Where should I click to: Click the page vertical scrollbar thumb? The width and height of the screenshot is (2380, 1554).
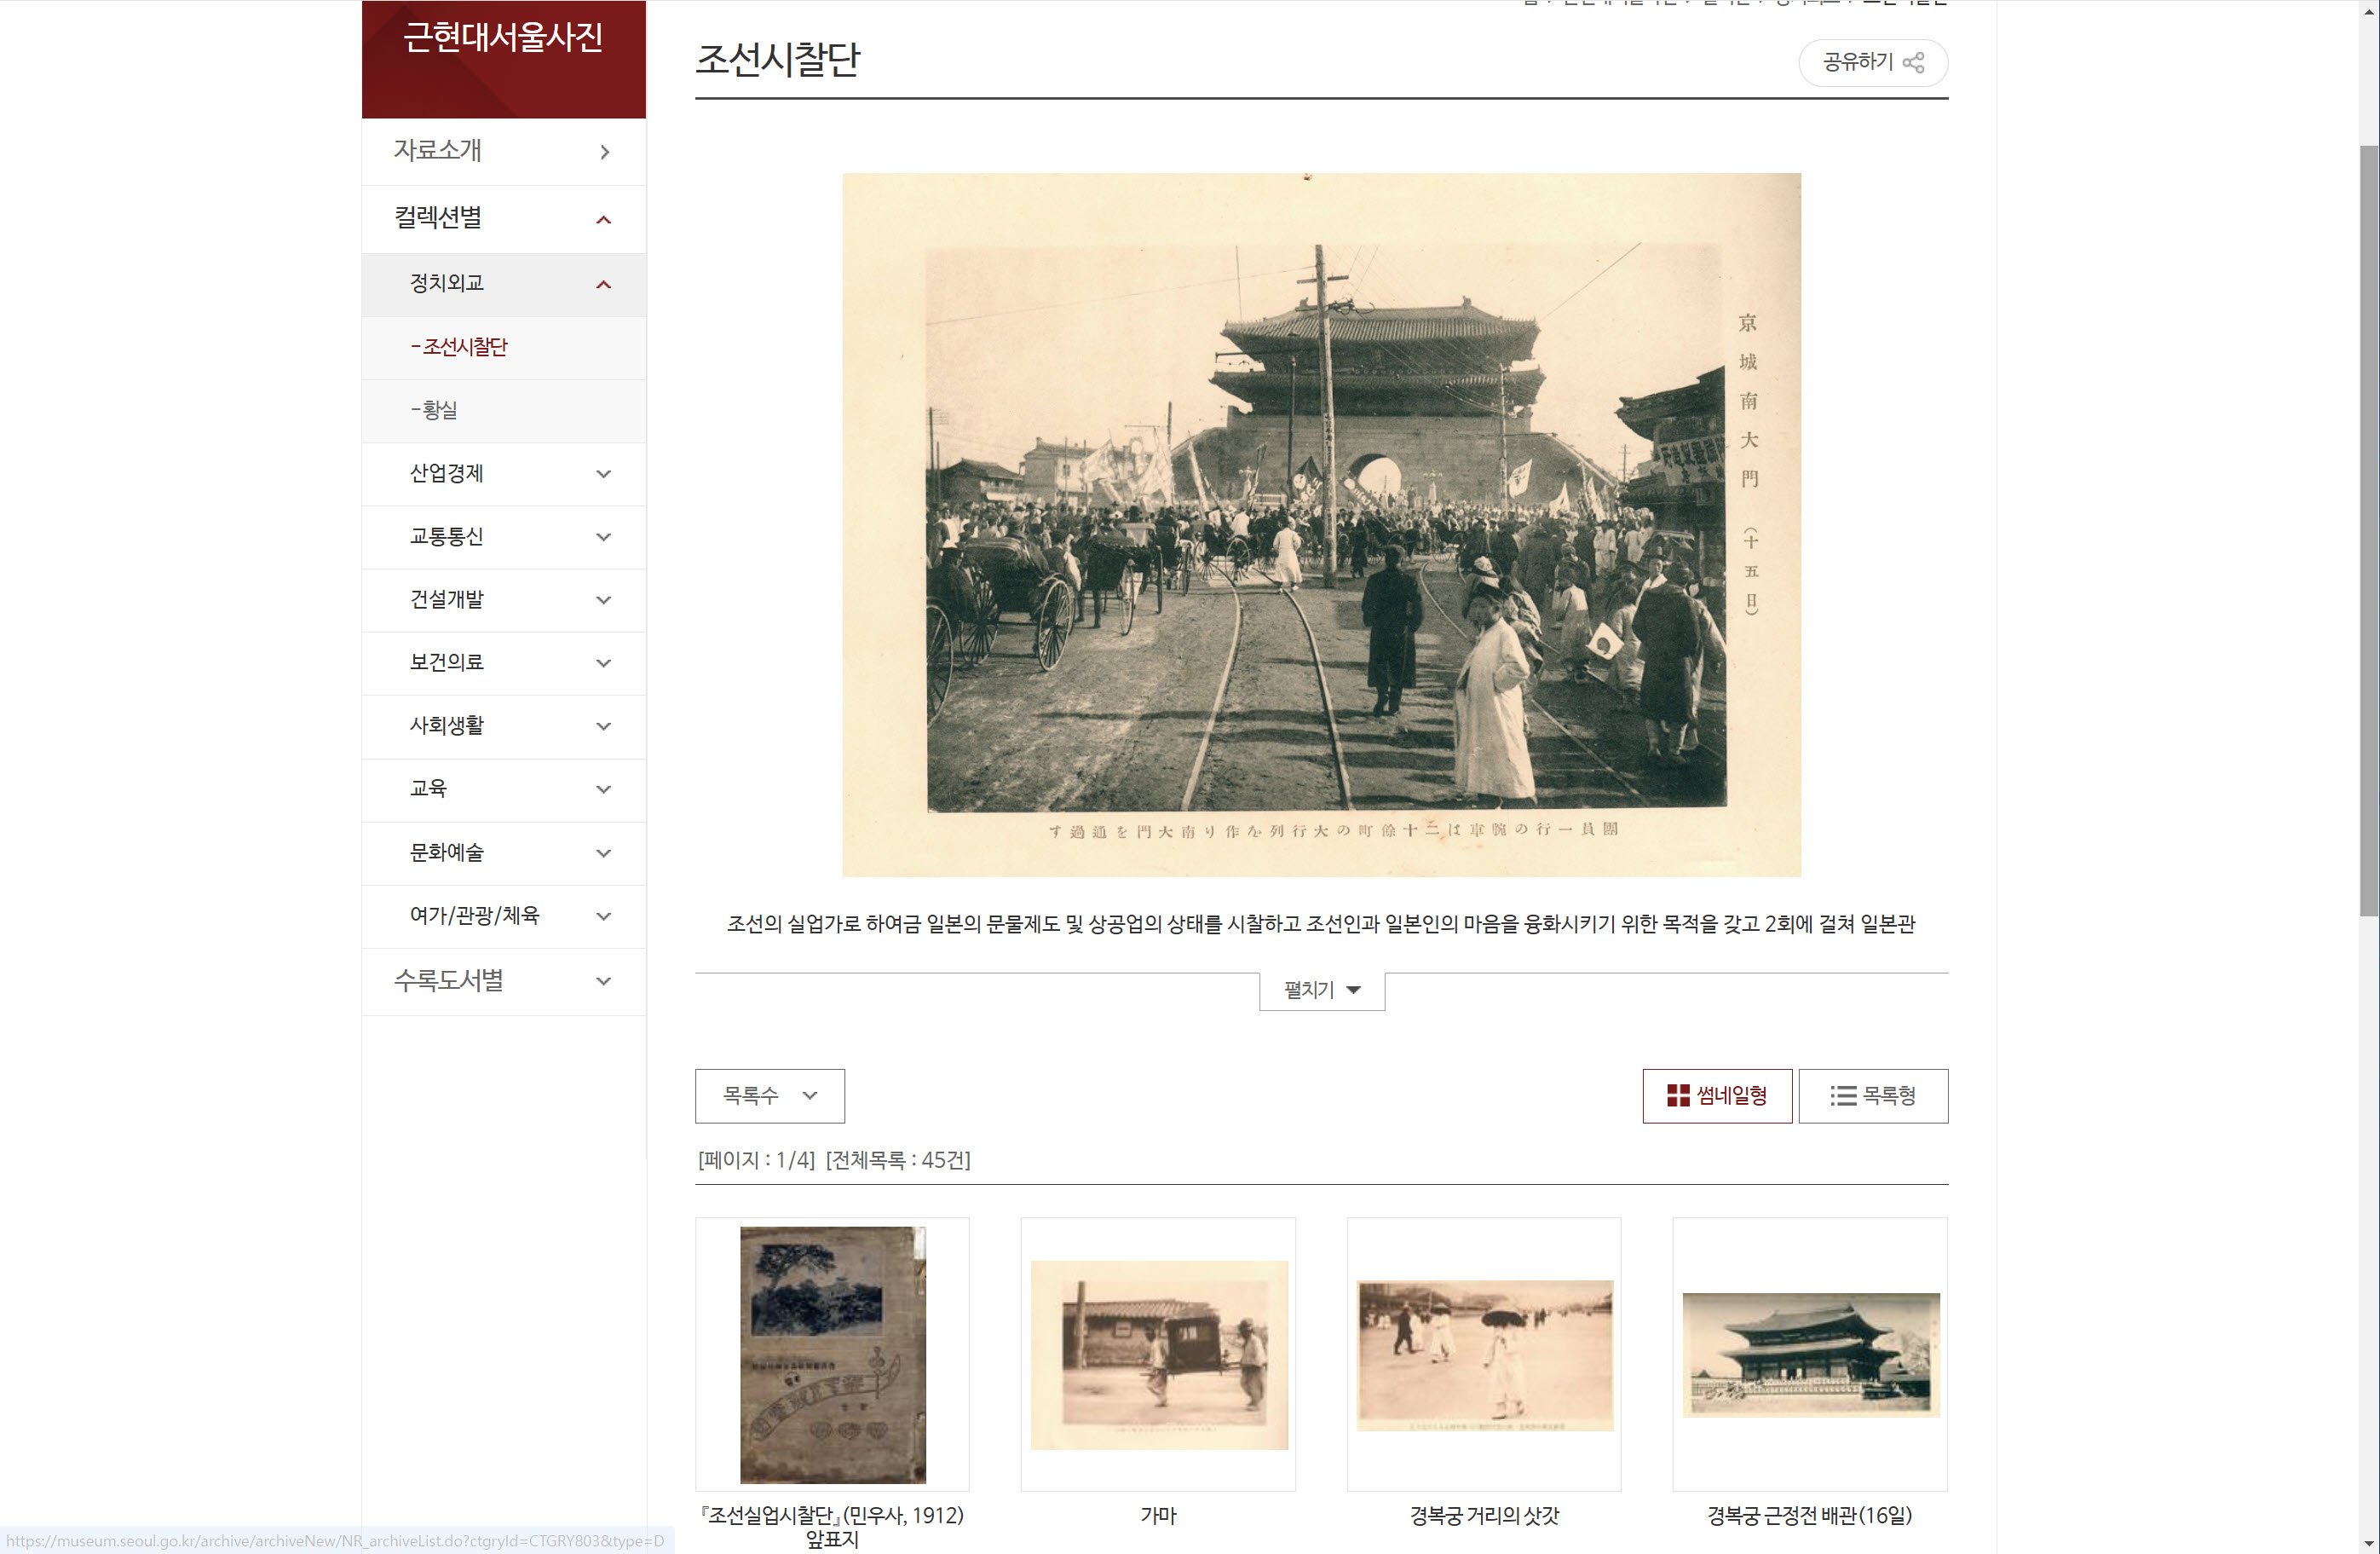[2368, 530]
